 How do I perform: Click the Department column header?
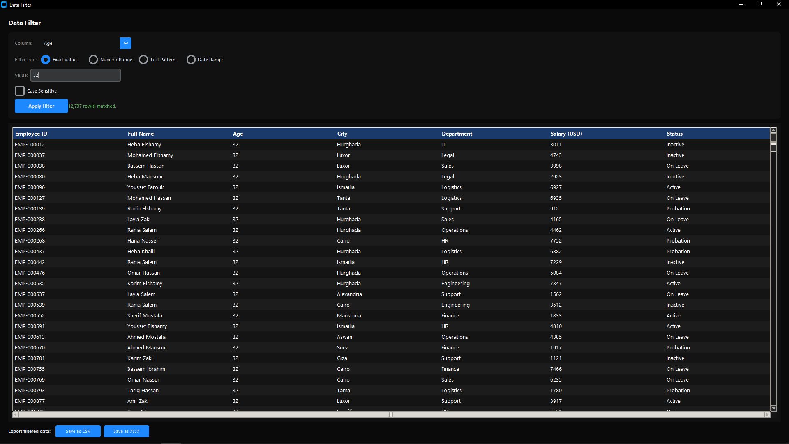pyautogui.click(x=457, y=134)
